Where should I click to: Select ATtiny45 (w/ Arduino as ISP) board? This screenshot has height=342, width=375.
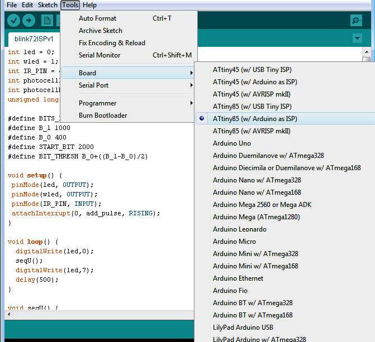tap(286, 82)
